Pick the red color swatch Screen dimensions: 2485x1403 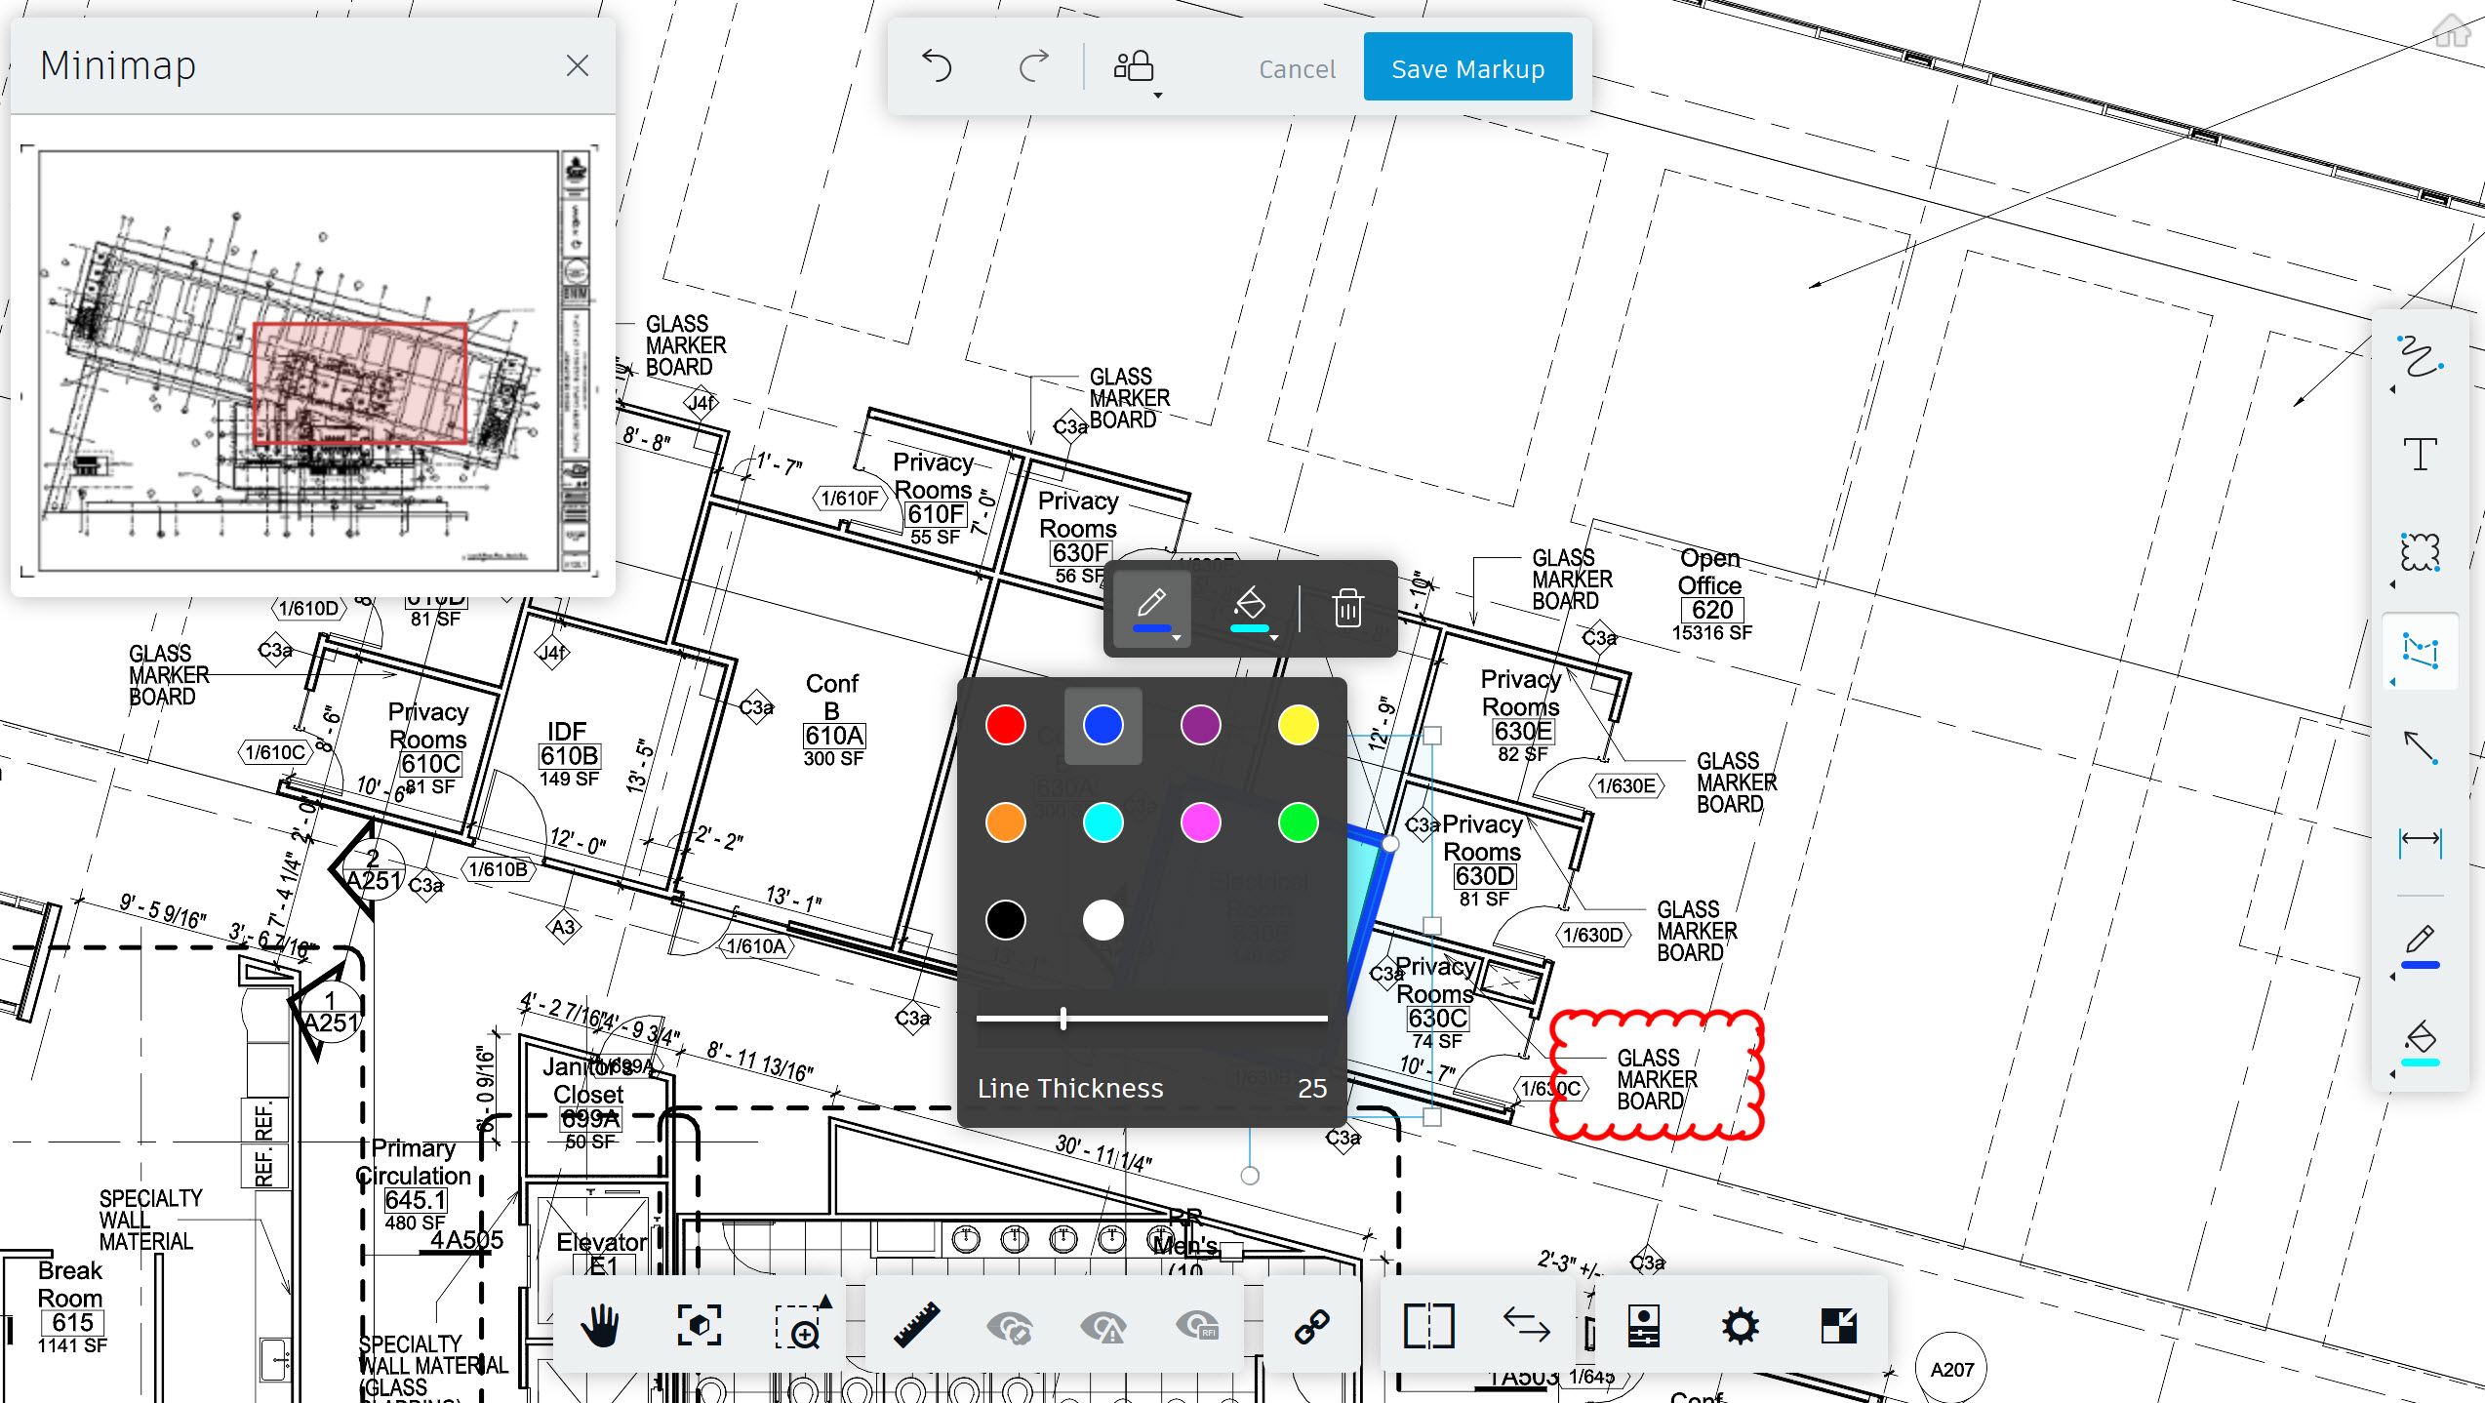1006,725
